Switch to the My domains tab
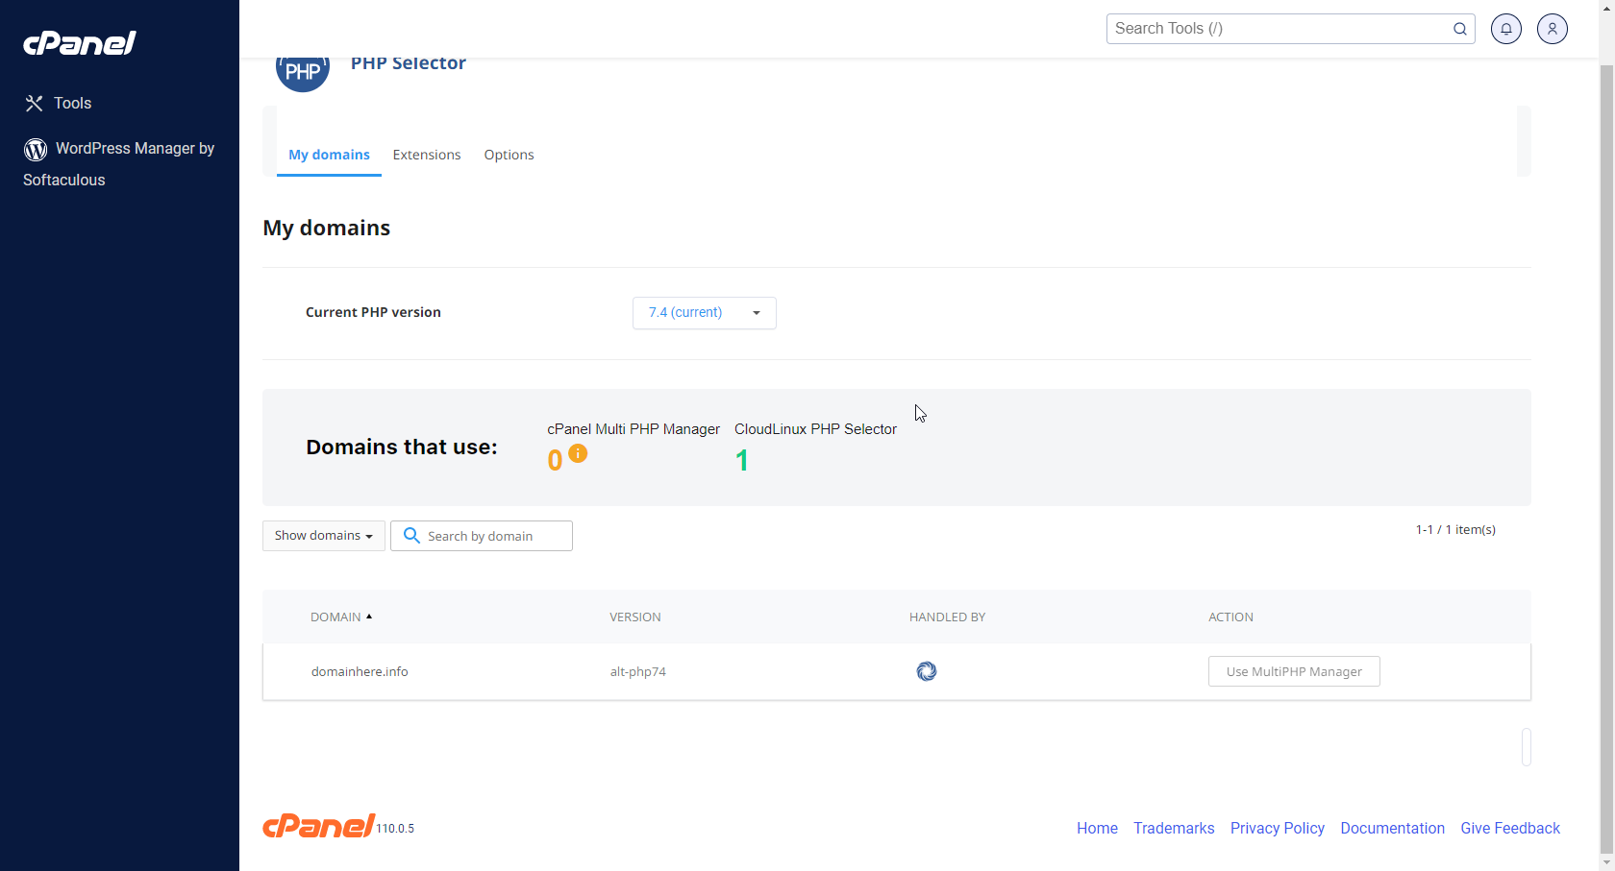1615x871 pixels. coord(329,155)
